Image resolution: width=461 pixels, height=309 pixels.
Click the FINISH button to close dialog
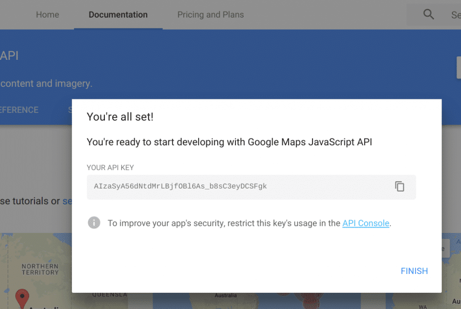pyautogui.click(x=414, y=271)
